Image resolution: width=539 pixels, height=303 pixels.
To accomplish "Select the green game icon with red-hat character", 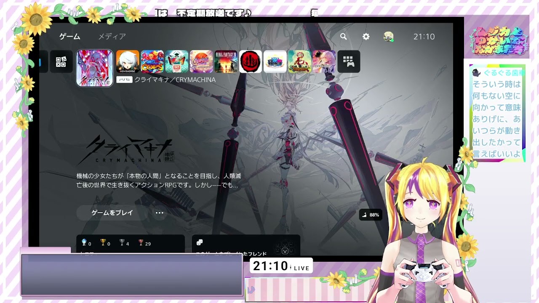I will (x=300, y=62).
